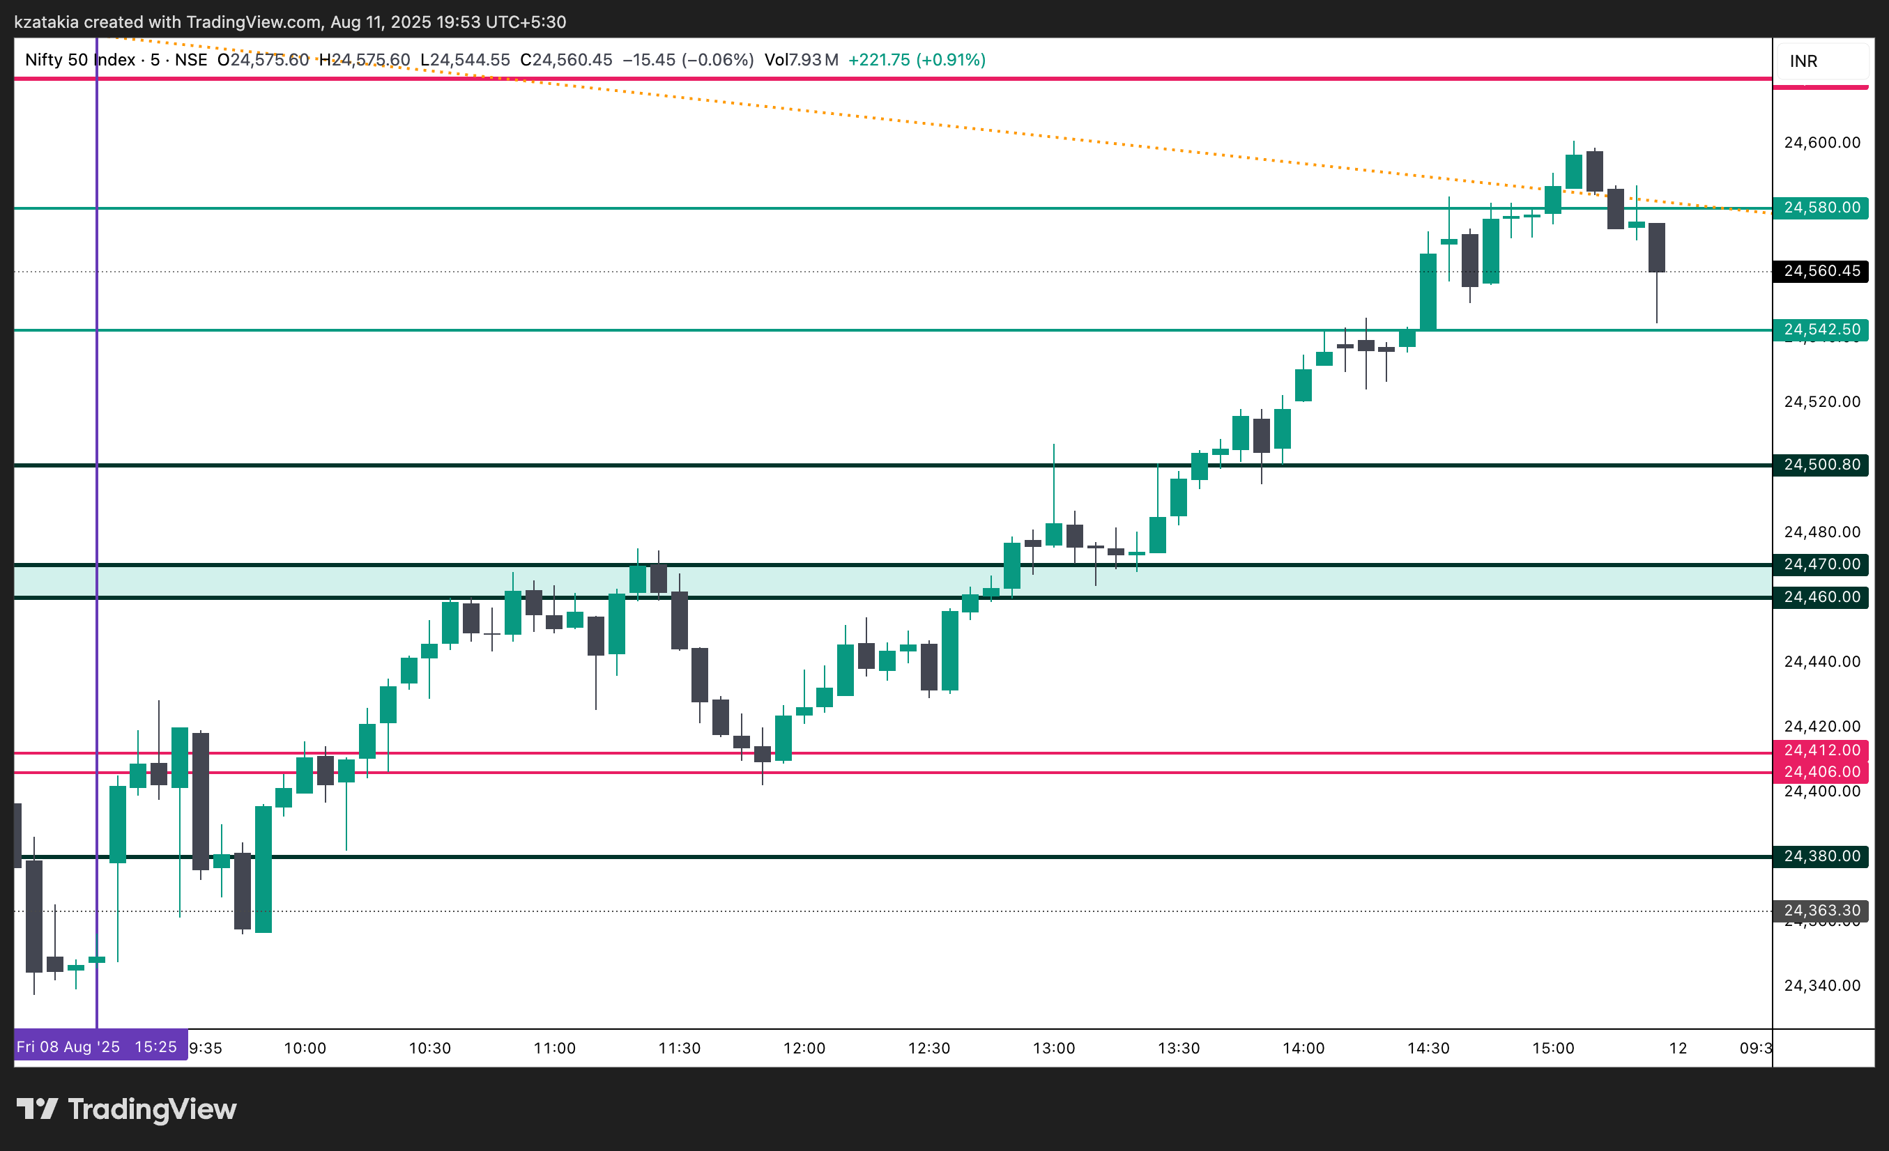Click the 24,542.50 price level label

(x=1820, y=330)
